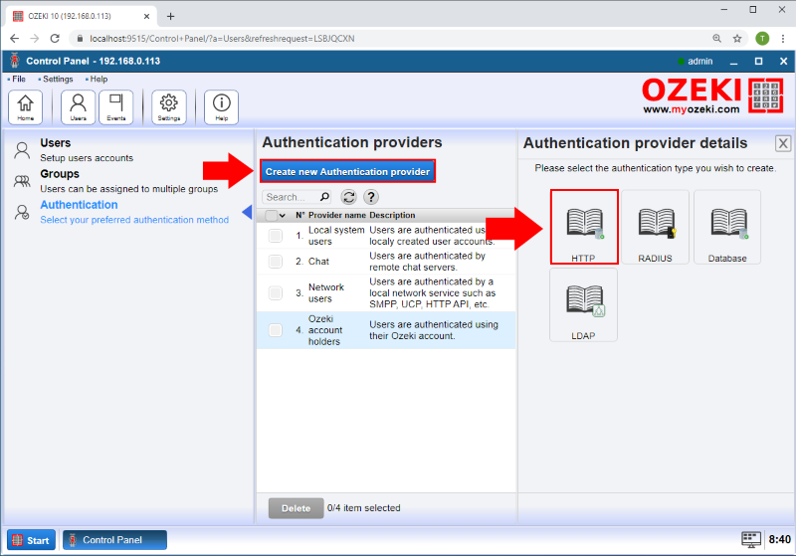Viewport: 796px width, 556px height.
Task: Click the OZEKI logo
Action: (x=712, y=95)
